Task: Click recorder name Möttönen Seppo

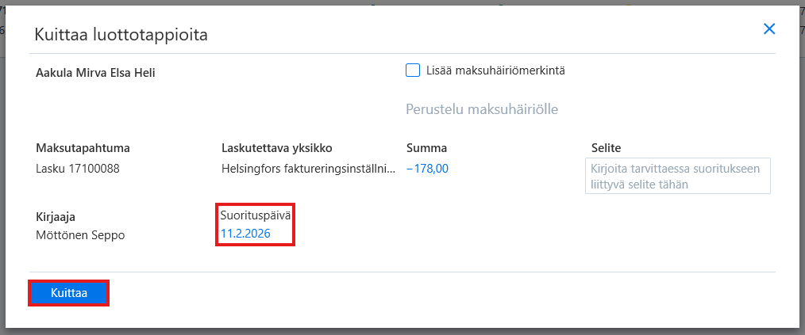Action: pos(80,236)
